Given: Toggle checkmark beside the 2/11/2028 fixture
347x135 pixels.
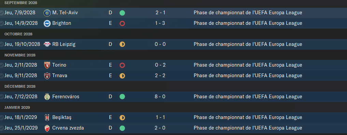Looking at the screenshot, I should [2, 65].
